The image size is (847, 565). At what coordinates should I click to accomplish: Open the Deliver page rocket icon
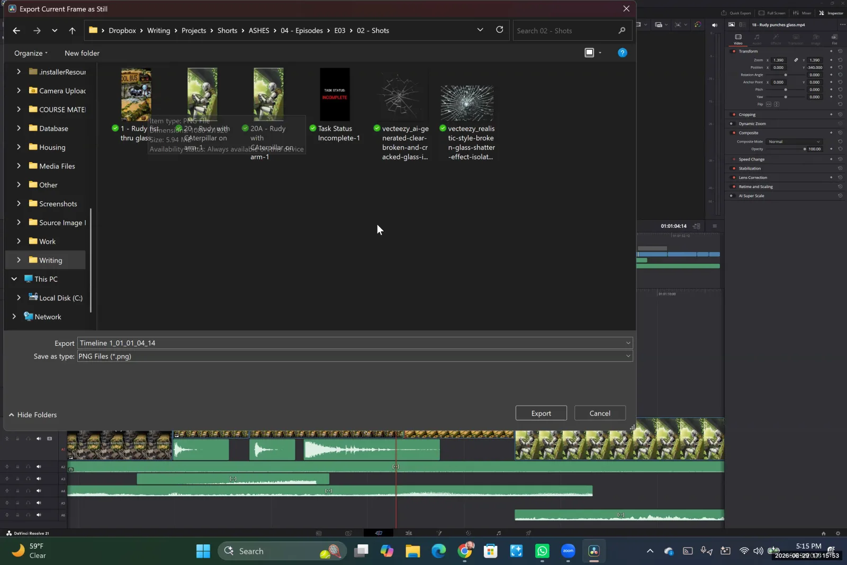pyautogui.click(x=528, y=533)
